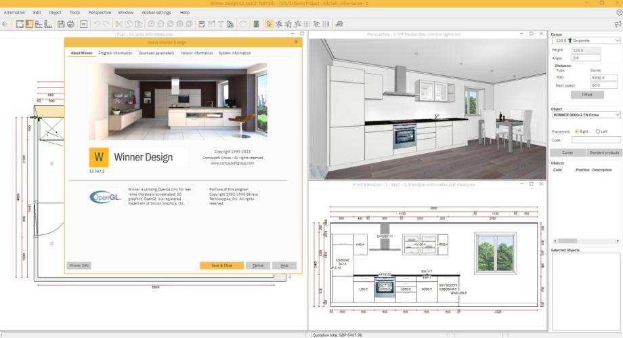
Task: Click the back arrow in the toolbar
Action: (5, 24)
